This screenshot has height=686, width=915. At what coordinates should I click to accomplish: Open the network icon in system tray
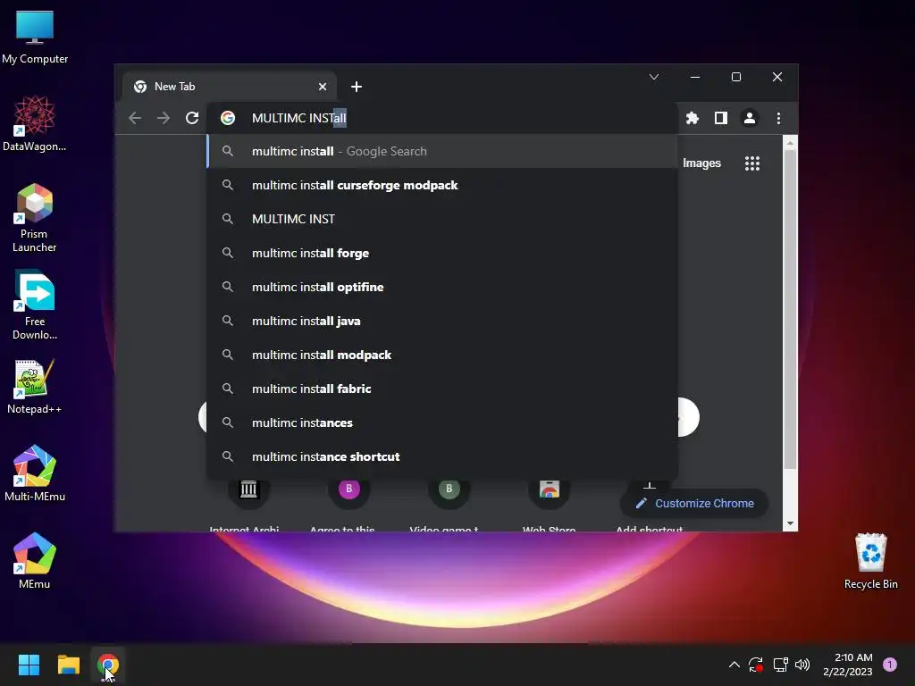780,665
